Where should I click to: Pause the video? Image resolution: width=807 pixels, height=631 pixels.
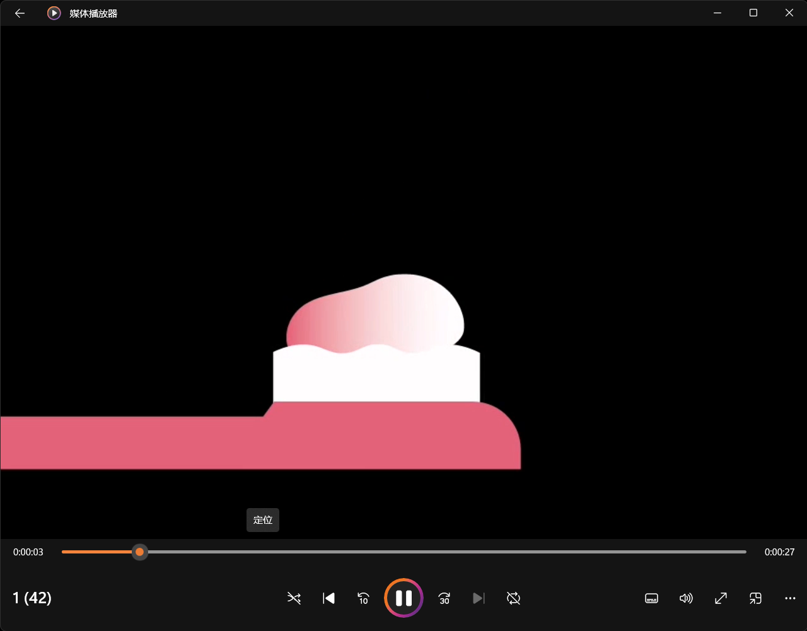pyautogui.click(x=403, y=598)
